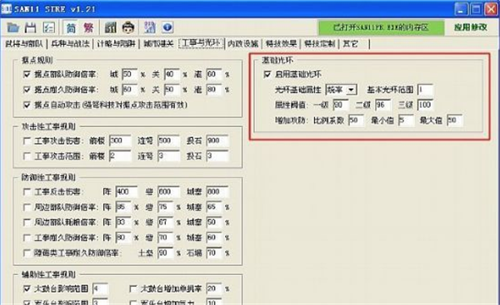Enable 周边部队防御倍率 checkbox
Viewport: 500px width, 305px height.
click(27, 208)
